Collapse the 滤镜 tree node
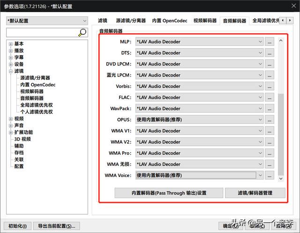 pos(11,71)
